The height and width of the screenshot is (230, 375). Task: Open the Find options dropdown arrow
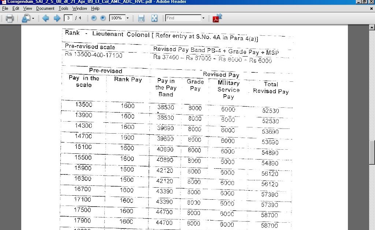204,18
